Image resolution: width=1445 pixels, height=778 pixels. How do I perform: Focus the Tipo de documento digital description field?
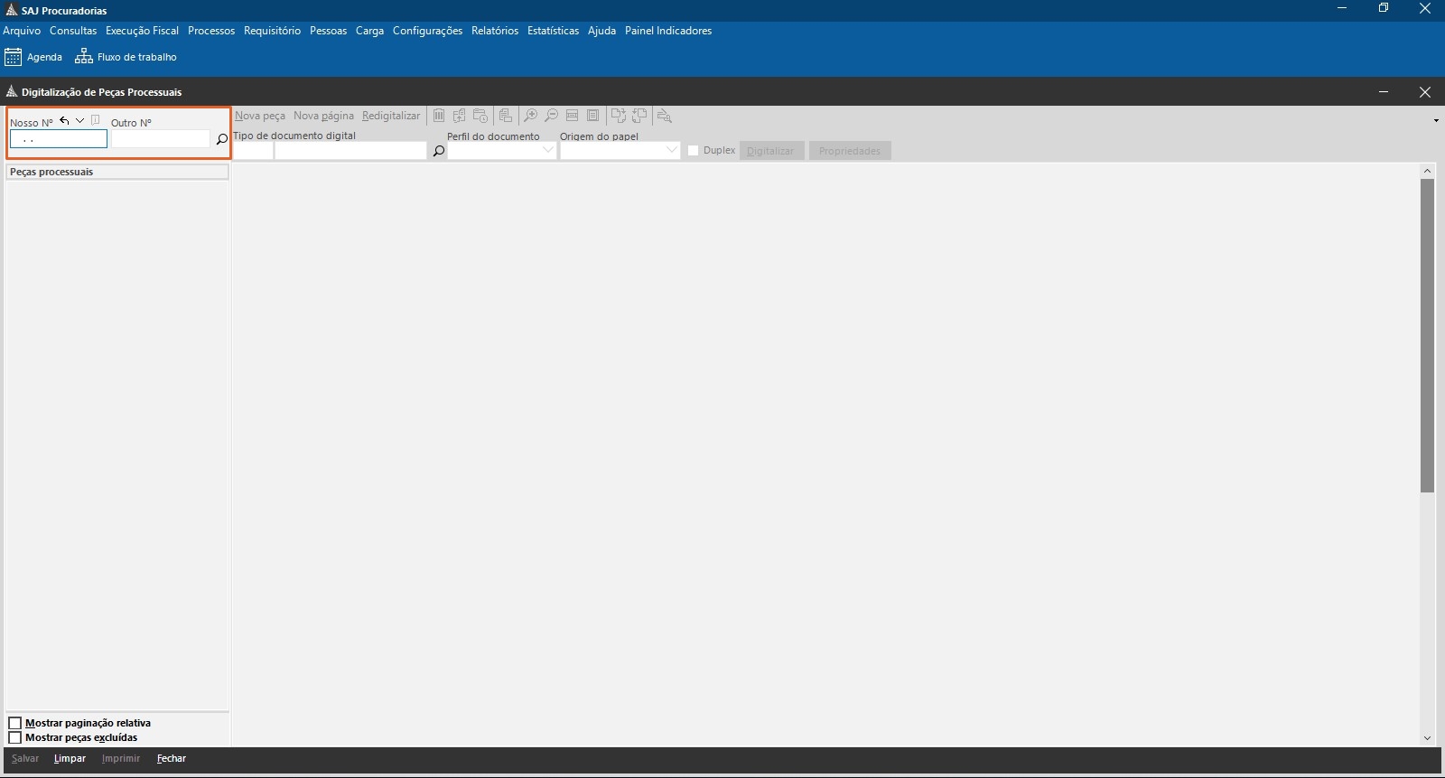tap(350, 151)
